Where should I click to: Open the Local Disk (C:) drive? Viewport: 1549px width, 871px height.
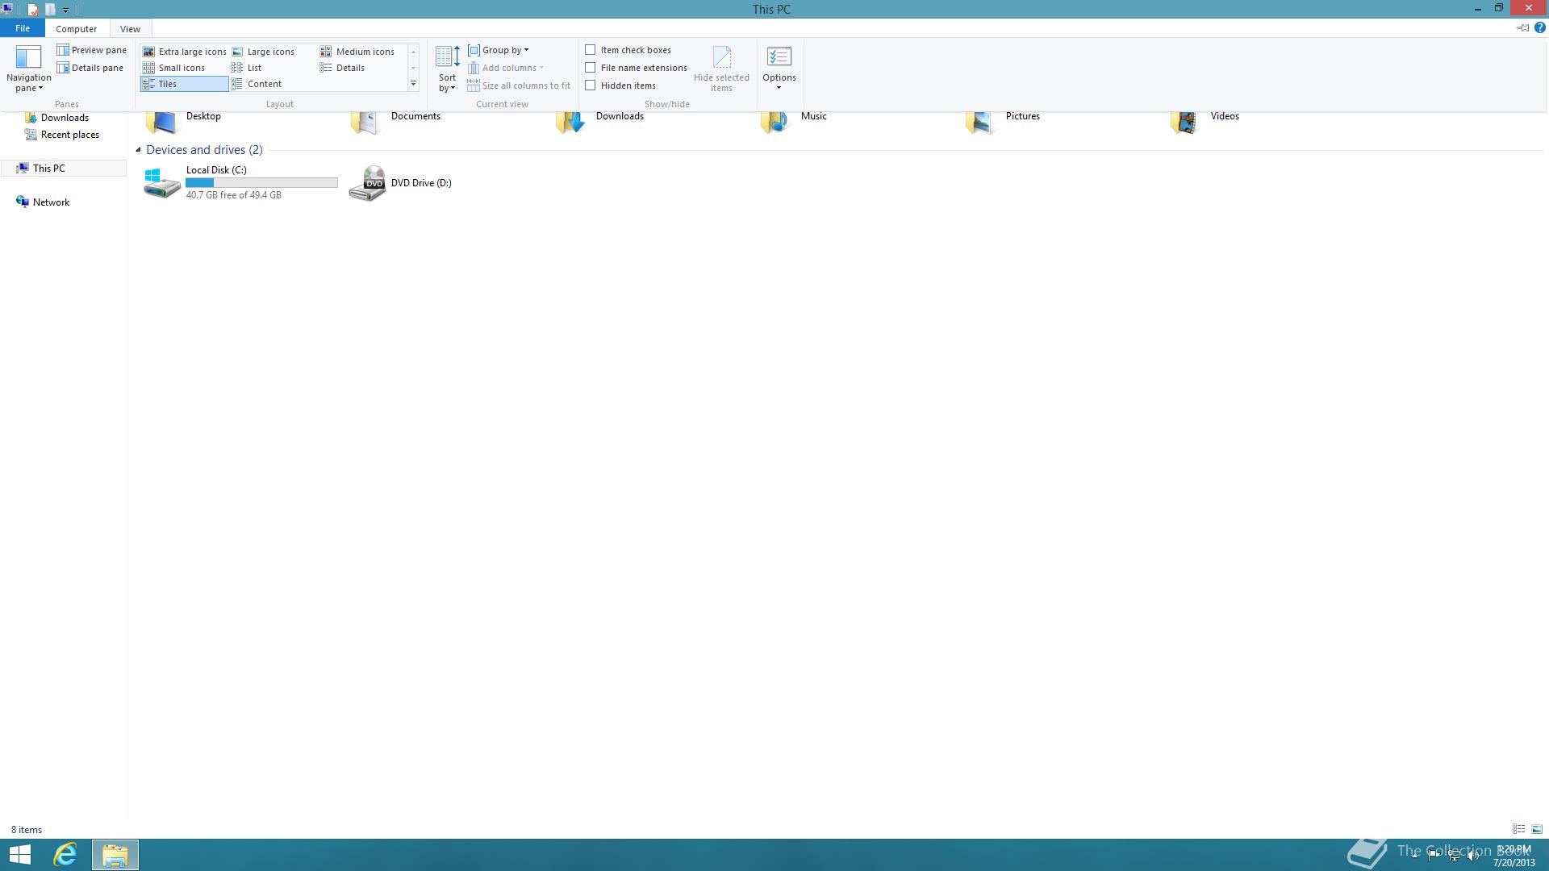pos(162,183)
